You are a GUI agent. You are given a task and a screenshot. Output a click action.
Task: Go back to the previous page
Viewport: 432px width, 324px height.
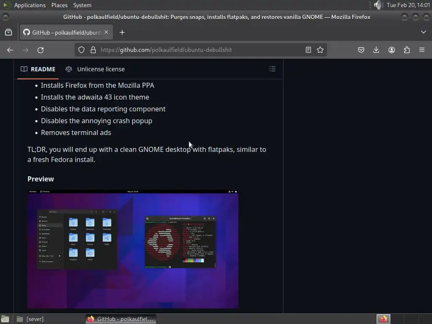[x=10, y=50]
